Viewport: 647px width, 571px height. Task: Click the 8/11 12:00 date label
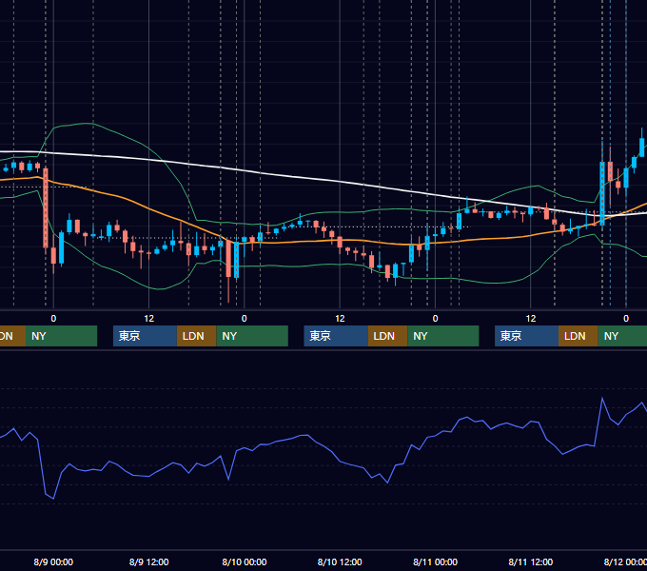[x=531, y=561]
